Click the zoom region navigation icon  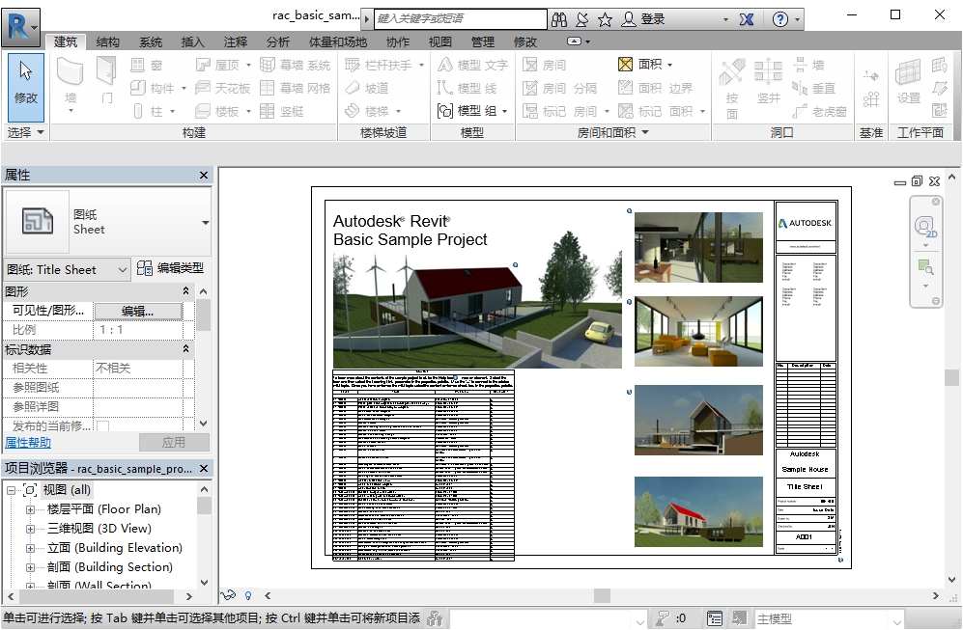pos(925,267)
